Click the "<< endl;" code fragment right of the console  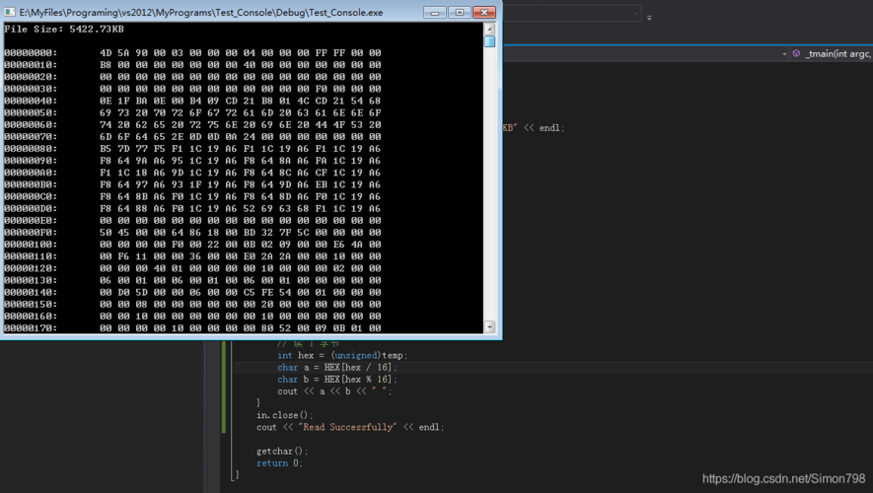[x=544, y=128]
